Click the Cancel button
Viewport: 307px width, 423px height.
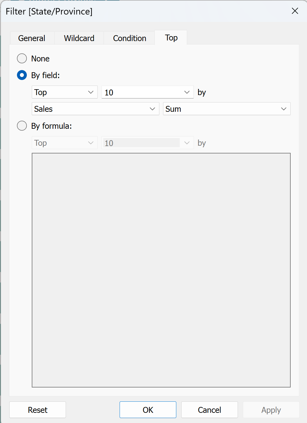(x=210, y=410)
